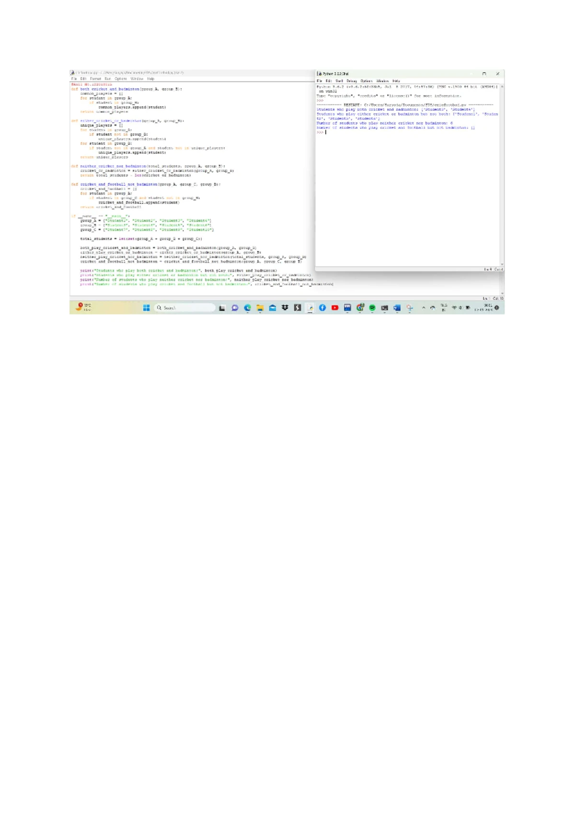Image resolution: width=575 pixels, height=813 pixels.
Task: Open YouTube from the taskbar
Action: coord(335,308)
